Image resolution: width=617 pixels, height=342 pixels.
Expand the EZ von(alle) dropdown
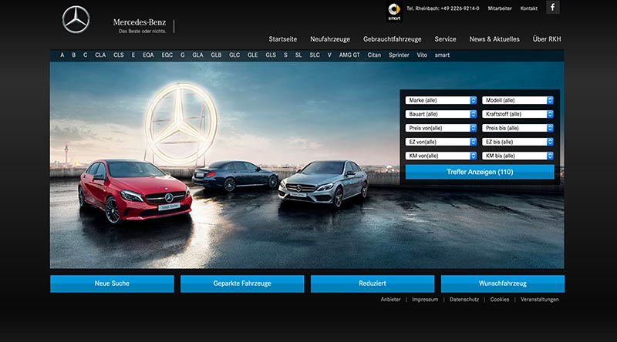(x=441, y=142)
